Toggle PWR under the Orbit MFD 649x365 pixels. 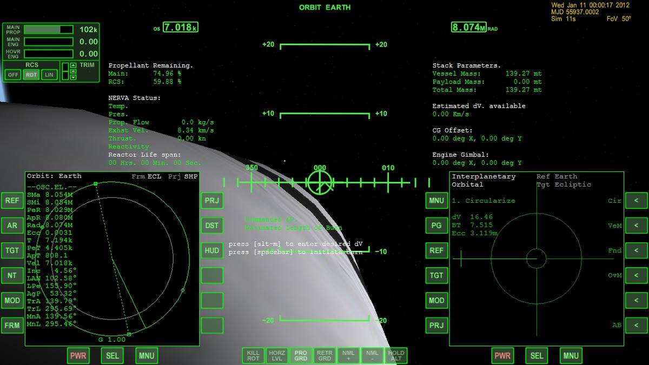(78, 355)
